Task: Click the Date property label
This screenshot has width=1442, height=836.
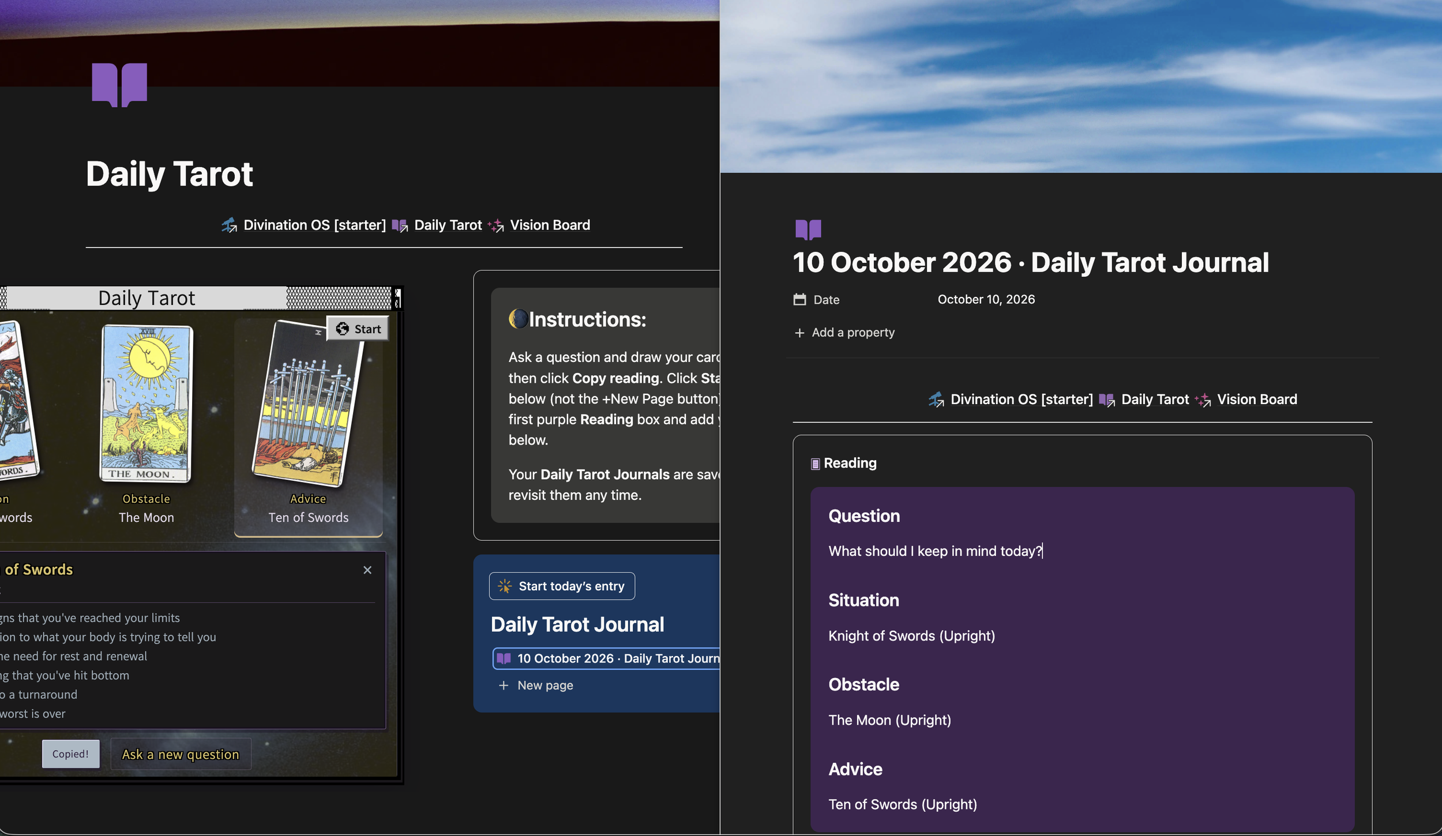Action: coord(826,299)
